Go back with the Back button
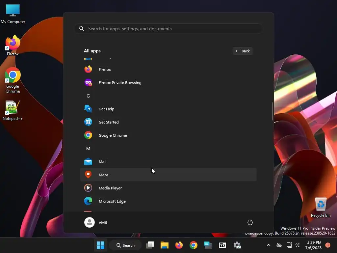This screenshot has height=253, width=337. (243, 51)
